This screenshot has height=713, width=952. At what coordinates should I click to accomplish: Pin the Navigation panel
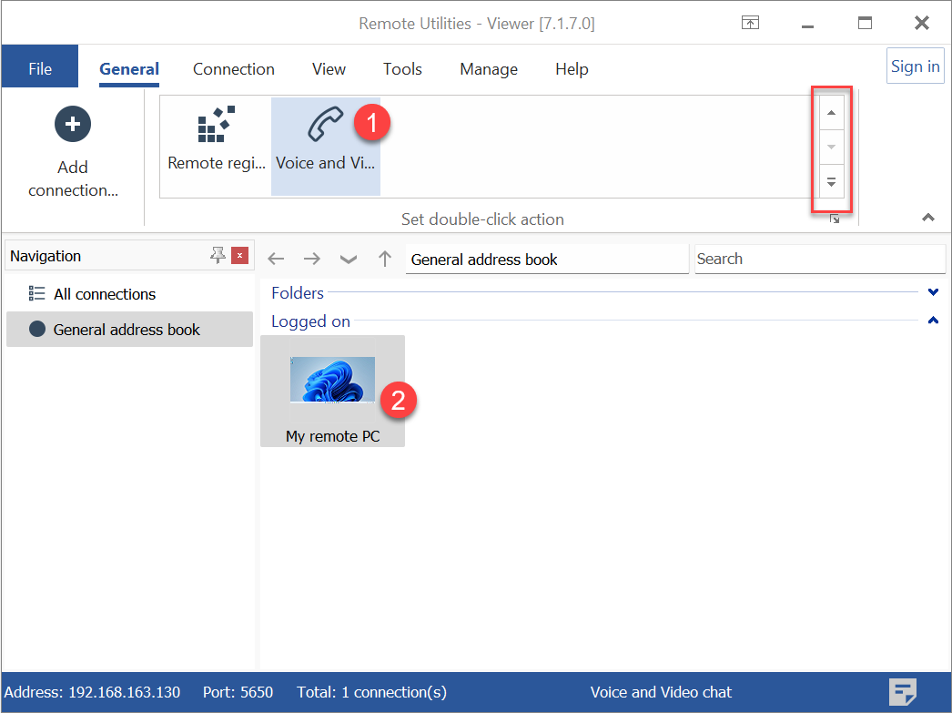tap(218, 256)
